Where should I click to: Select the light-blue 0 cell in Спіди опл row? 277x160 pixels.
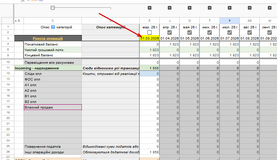tap(150, 74)
